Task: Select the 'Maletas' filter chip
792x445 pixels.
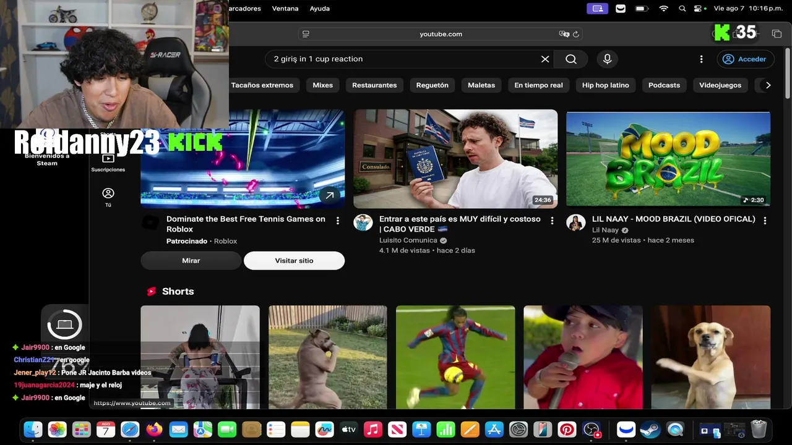Action: click(481, 85)
